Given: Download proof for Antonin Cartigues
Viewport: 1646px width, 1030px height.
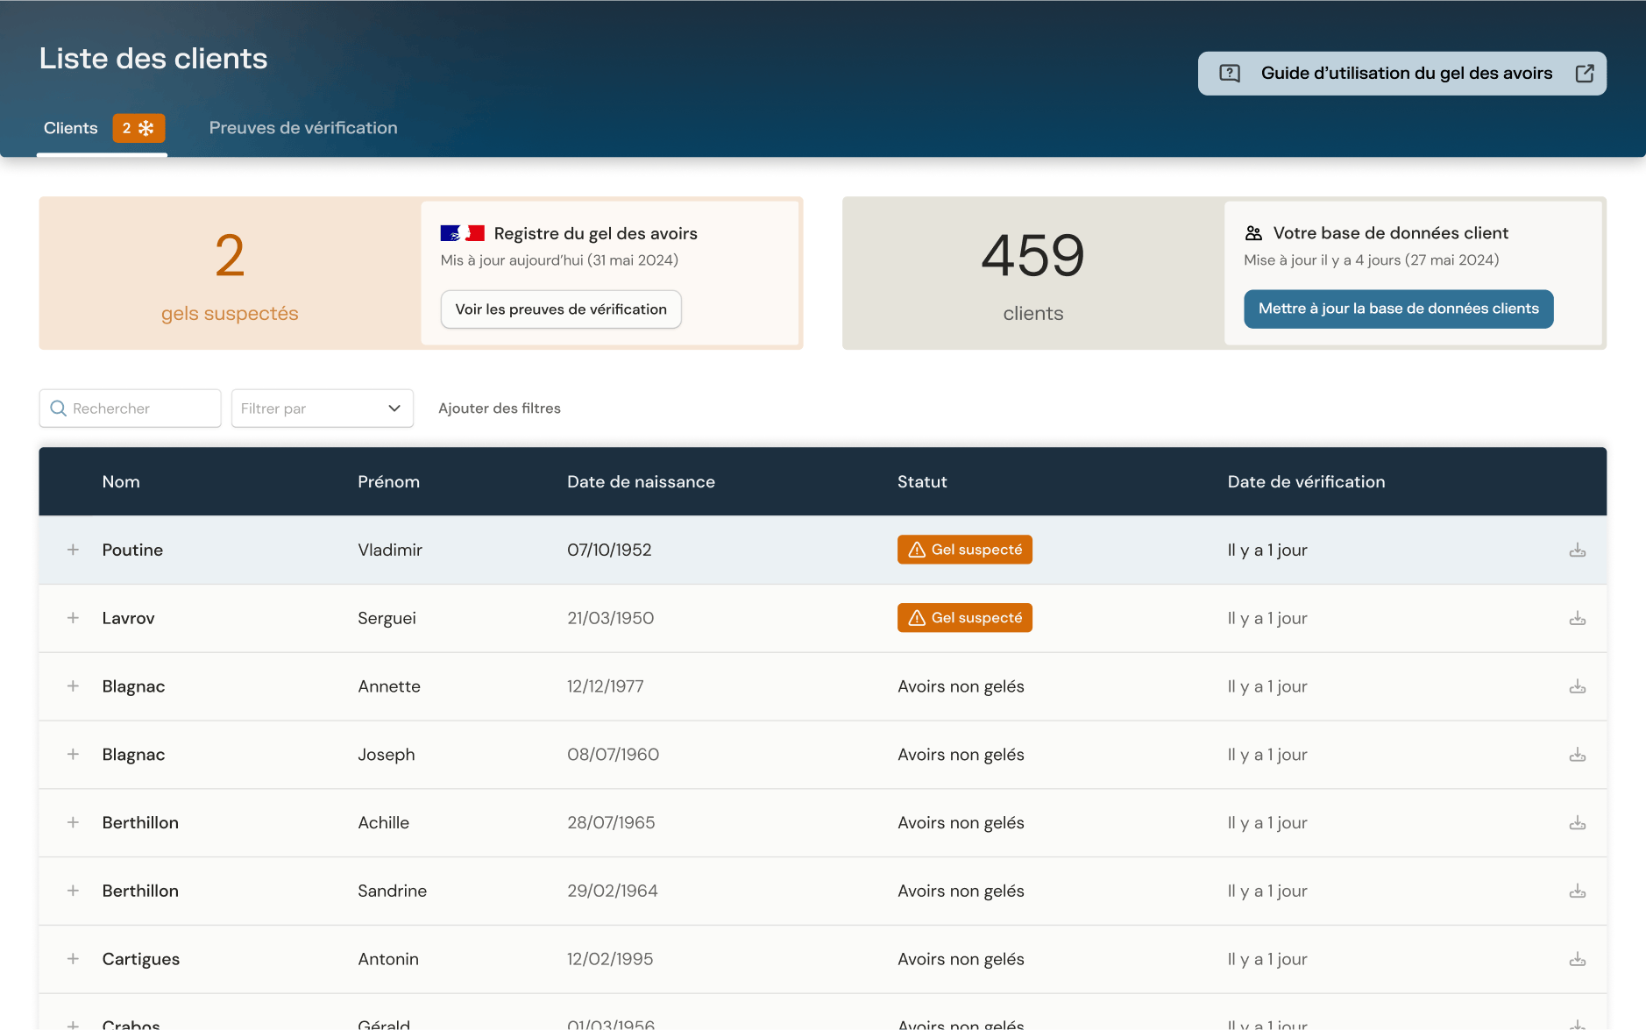Looking at the screenshot, I should coord(1577,959).
